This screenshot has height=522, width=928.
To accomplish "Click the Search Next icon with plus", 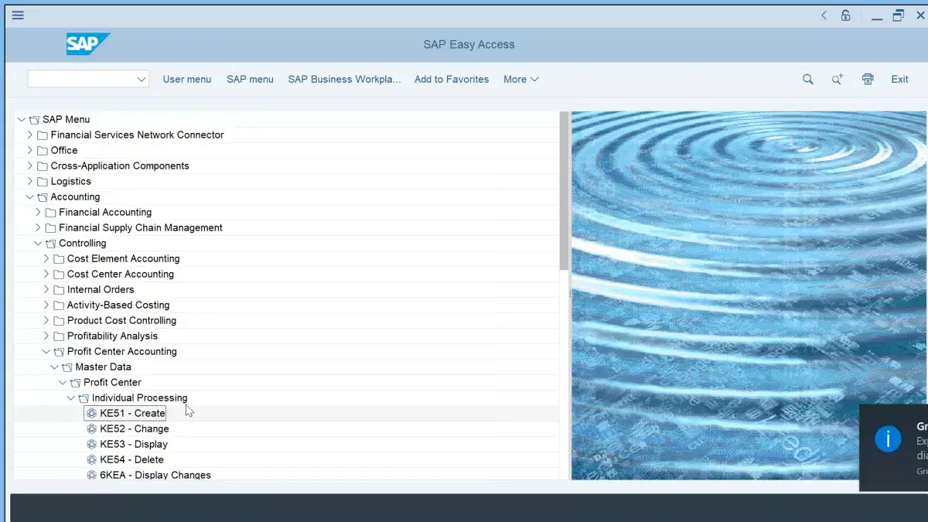I will click(x=838, y=79).
